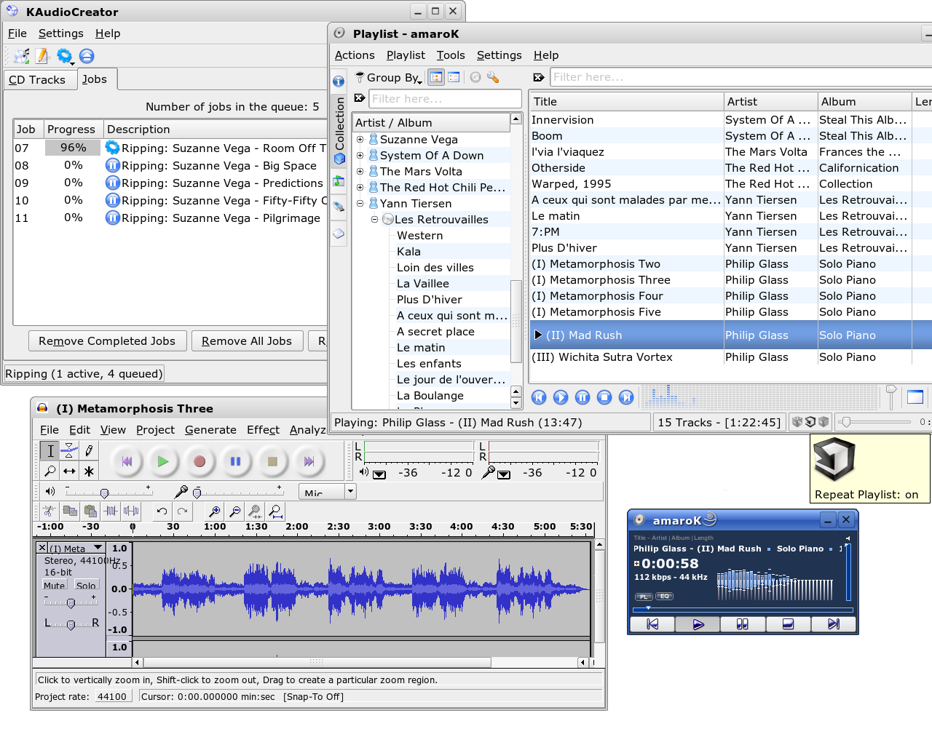Toggle Random mode dice icon in amaroK status bar

click(x=797, y=422)
